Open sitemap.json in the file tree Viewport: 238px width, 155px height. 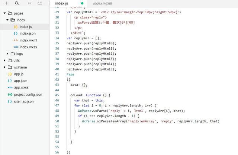point(24,101)
